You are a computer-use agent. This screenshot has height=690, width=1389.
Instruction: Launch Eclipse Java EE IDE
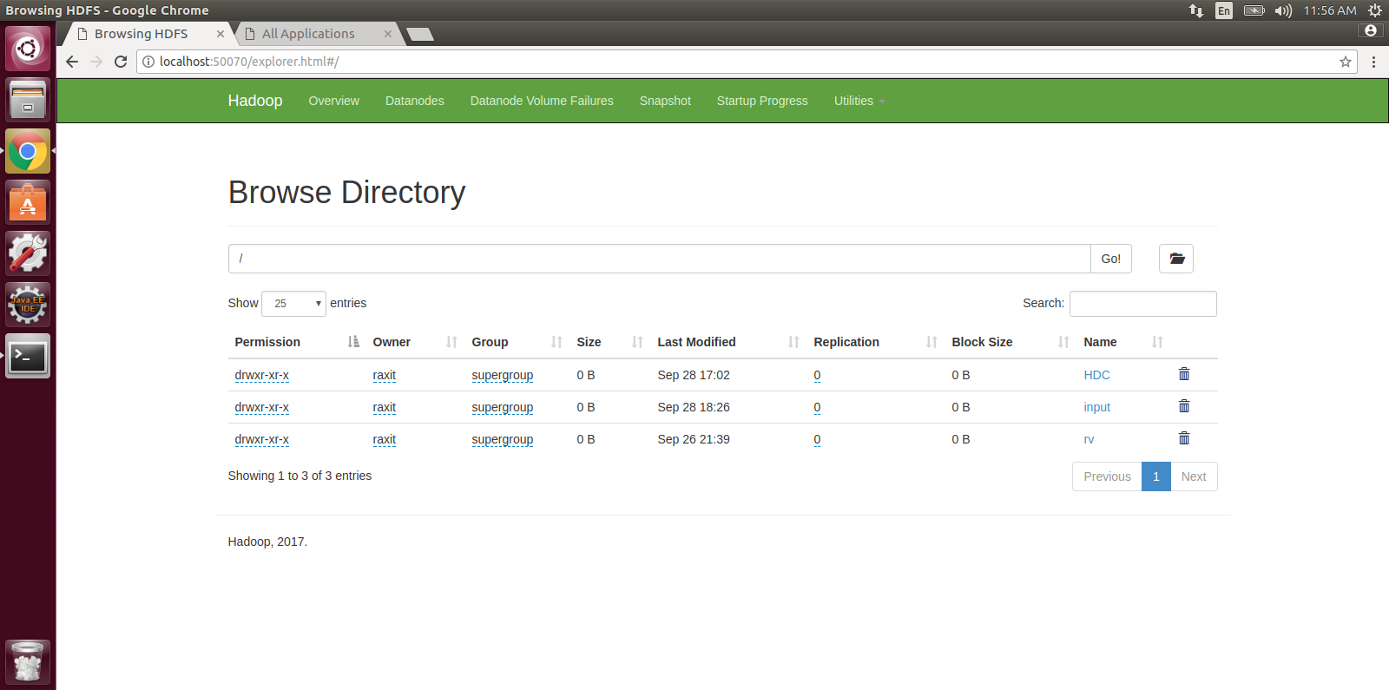[28, 305]
